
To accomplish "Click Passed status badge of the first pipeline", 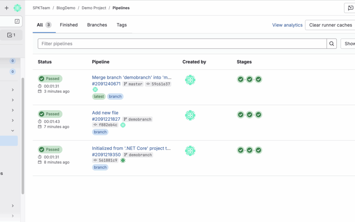I will click(50, 79).
